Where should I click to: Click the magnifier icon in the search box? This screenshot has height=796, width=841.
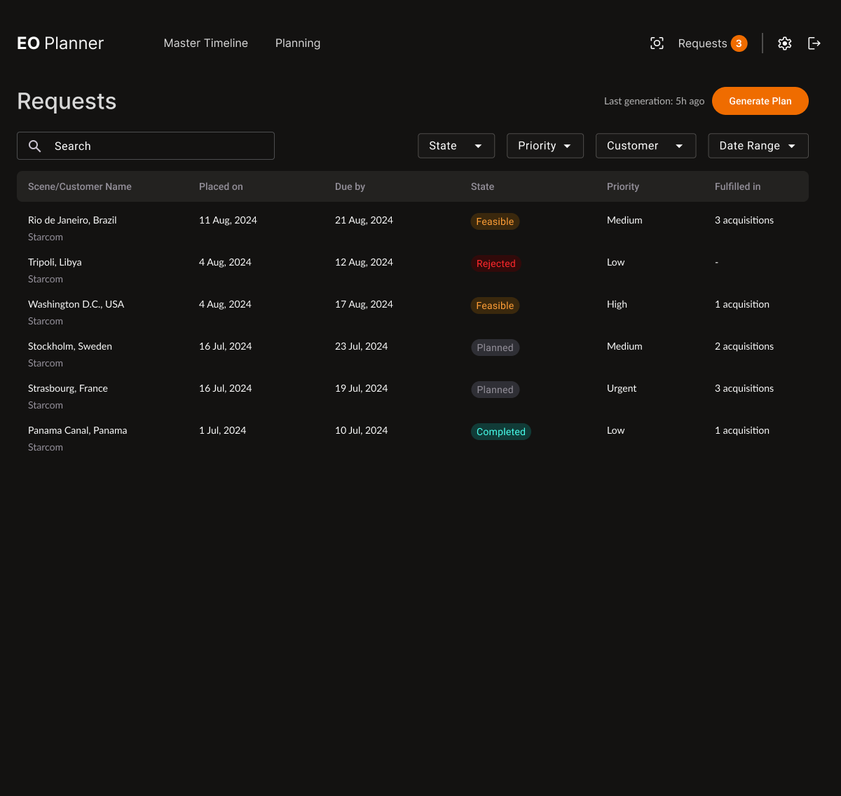pos(34,146)
